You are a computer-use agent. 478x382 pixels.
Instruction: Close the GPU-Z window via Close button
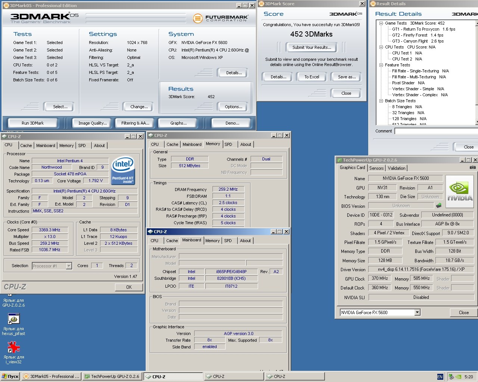point(464,313)
